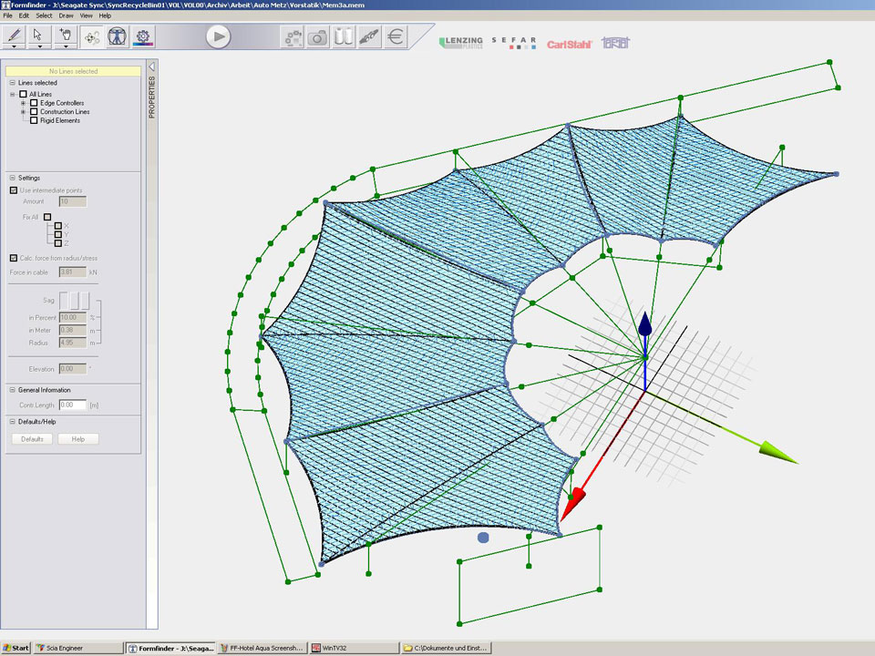Click the Contr. Length input field
Screen dimensions: 875x656
click(x=72, y=405)
